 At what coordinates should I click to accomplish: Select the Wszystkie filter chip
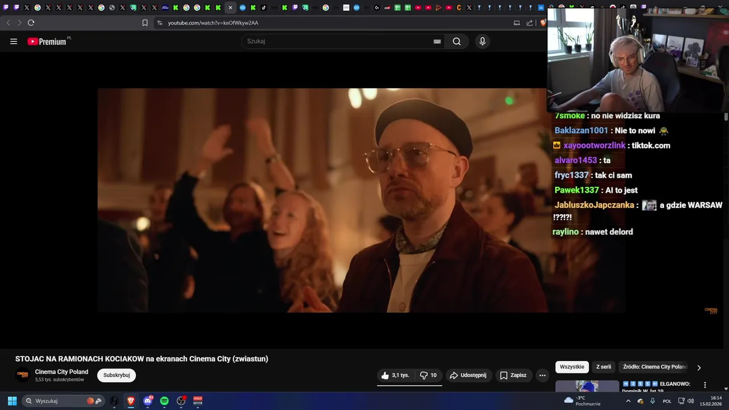[x=572, y=367]
